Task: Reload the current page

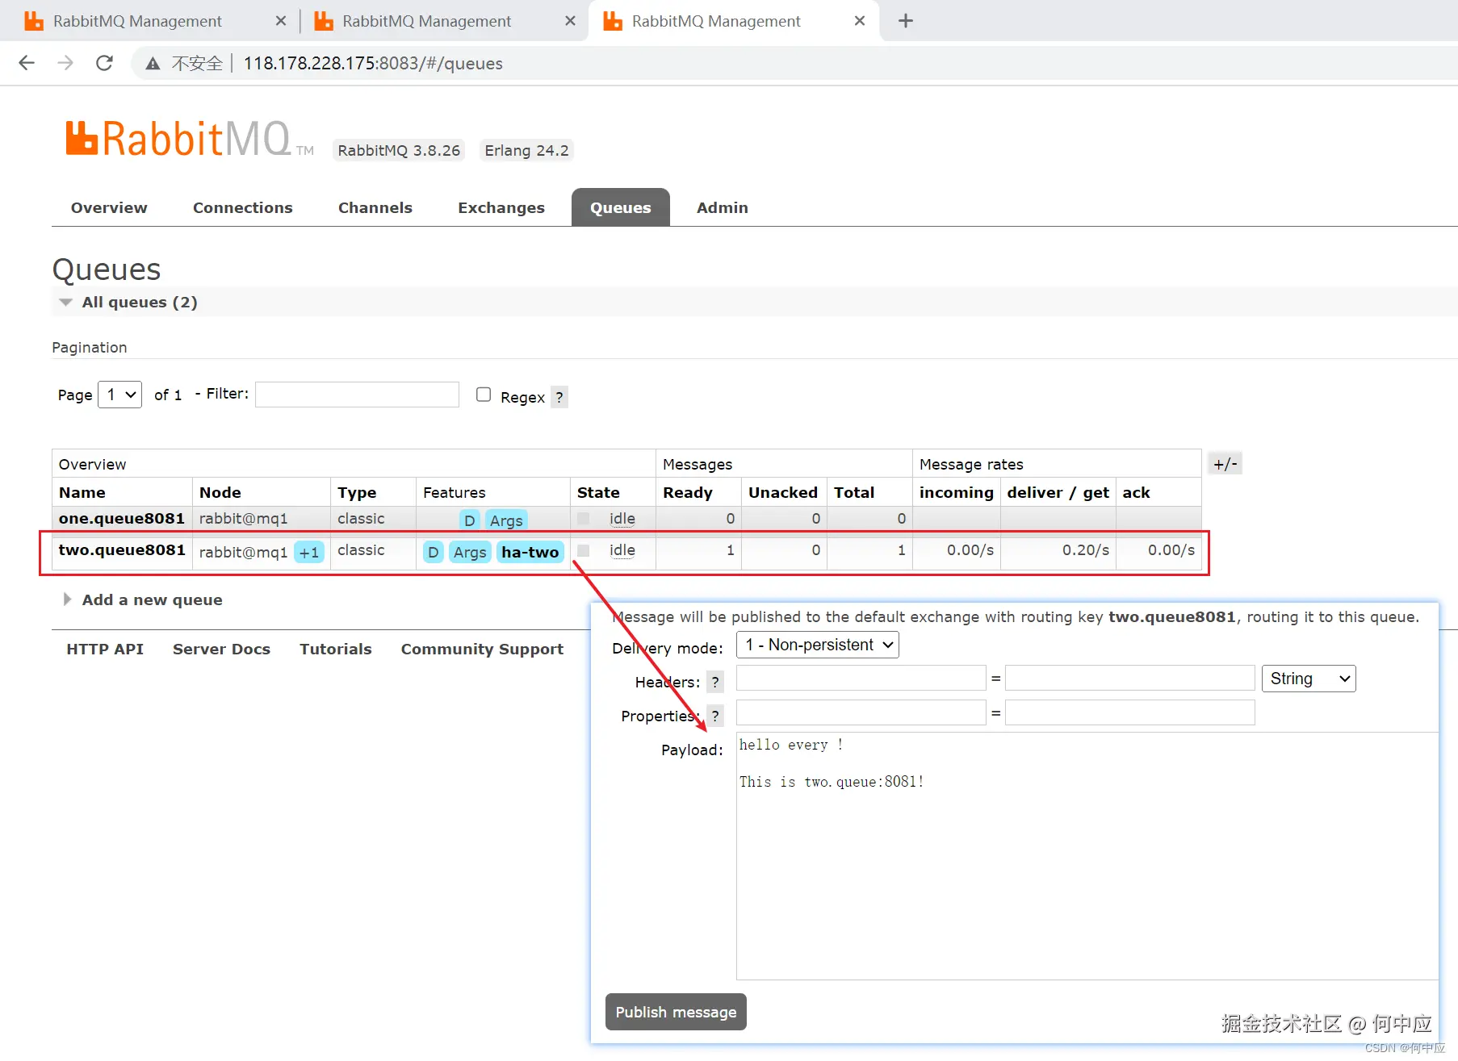Action: click(x=104, y=63)
